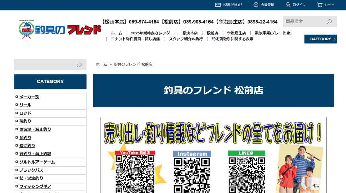Open テナント物件賃貸・貸し店舗 menu item

(x=135, y=39)
